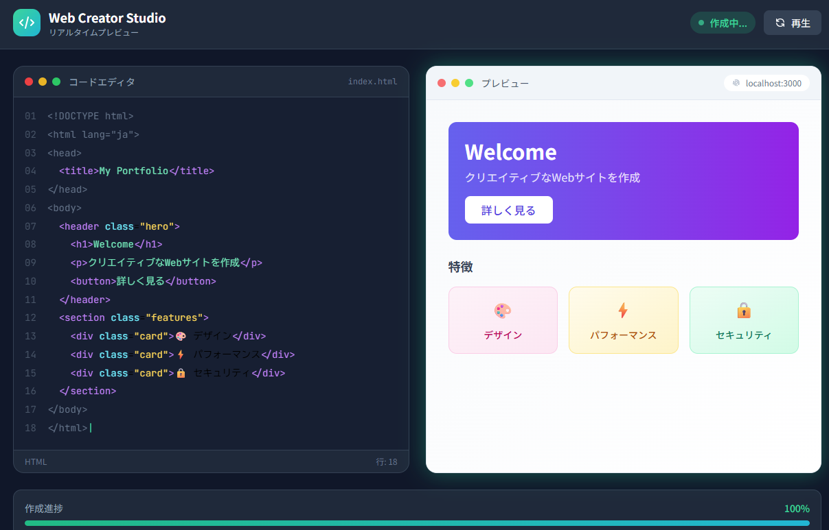The height and width of the screenshot is (530, 829).
Task: Click the yellow dot on code editor window
Action: tap(43, 82)
